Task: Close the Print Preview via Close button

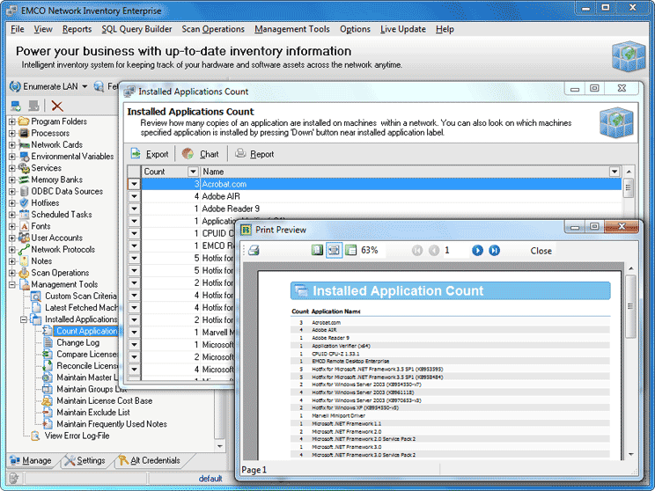Action: click(541, 251)
